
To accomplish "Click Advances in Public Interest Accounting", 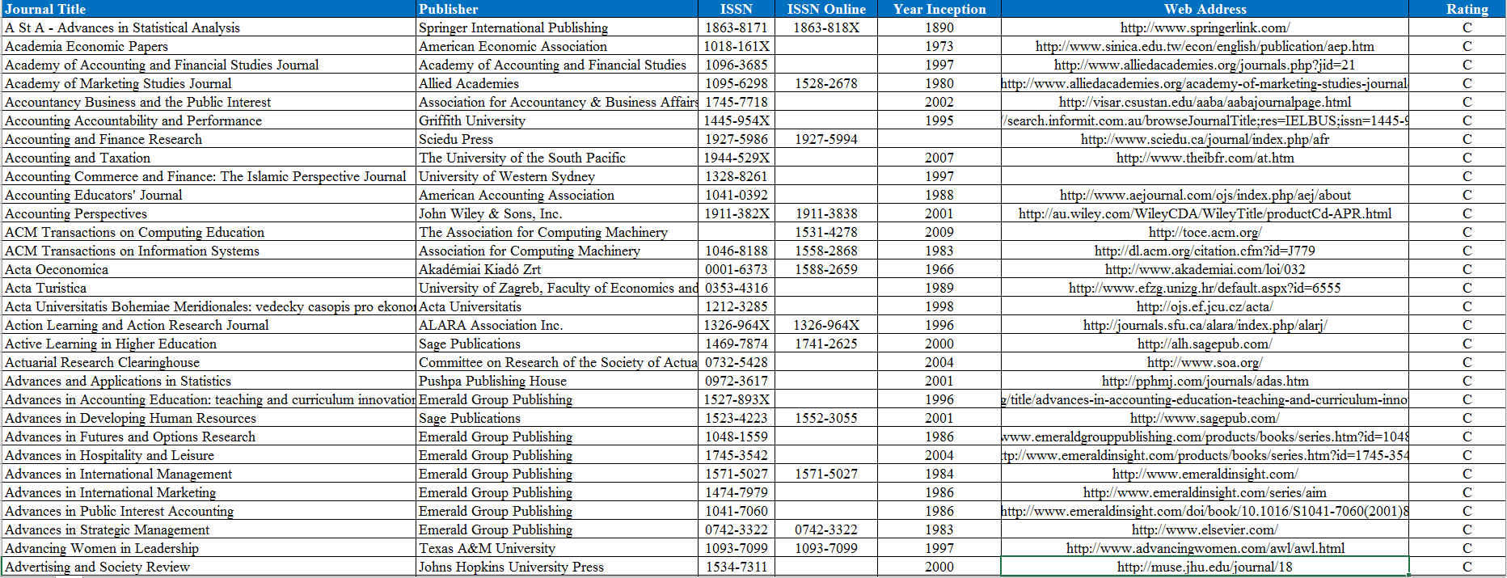I will 209,511.
